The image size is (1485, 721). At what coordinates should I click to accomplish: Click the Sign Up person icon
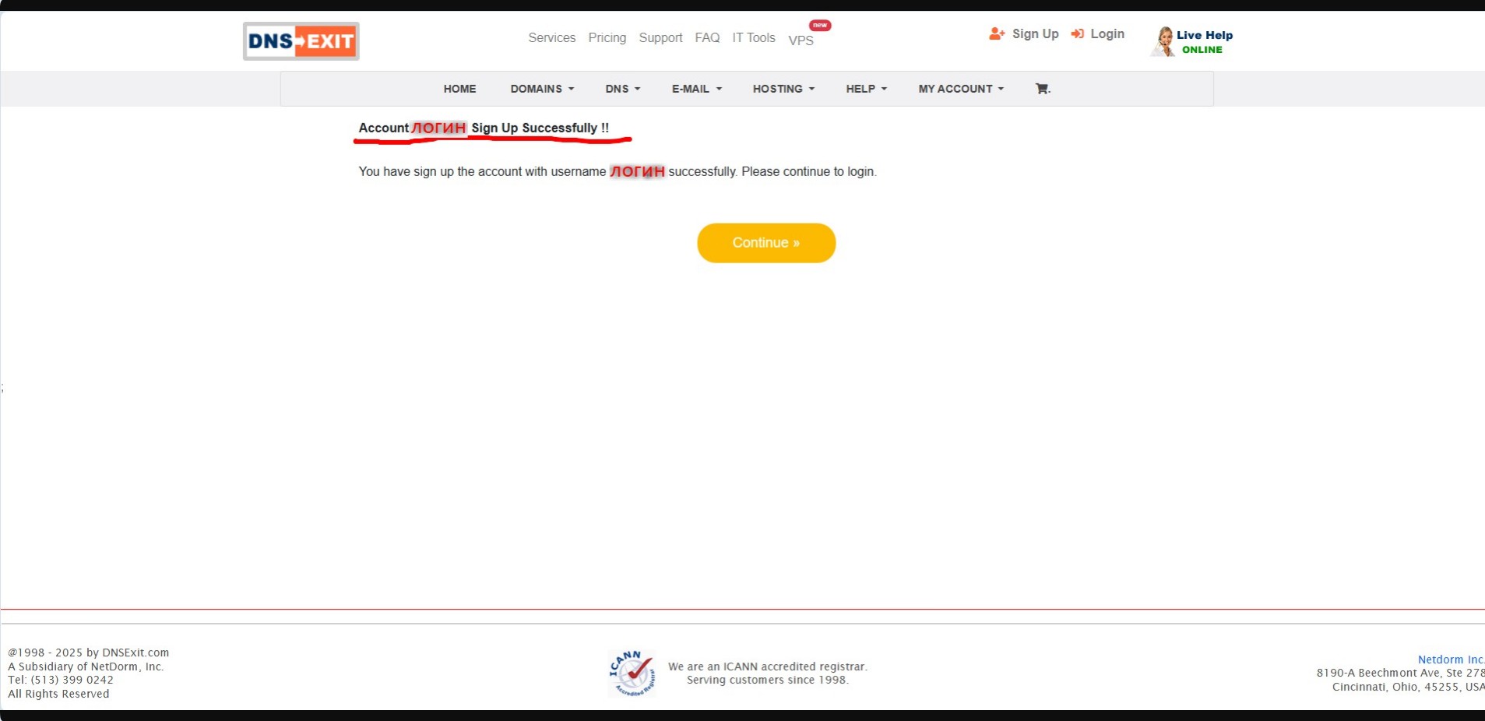(996, 33)
